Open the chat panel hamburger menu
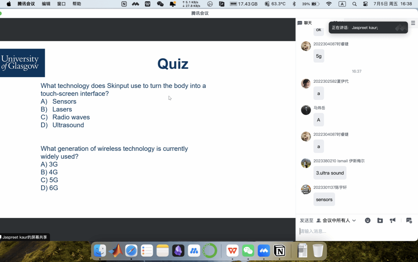The width and height of the screenshot is (418, 262). 413,23
